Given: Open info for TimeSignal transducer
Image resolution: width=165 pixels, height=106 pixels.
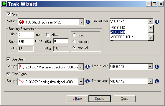Looking at the screenshot, I should pyautogui.click(x=157, y=81).
